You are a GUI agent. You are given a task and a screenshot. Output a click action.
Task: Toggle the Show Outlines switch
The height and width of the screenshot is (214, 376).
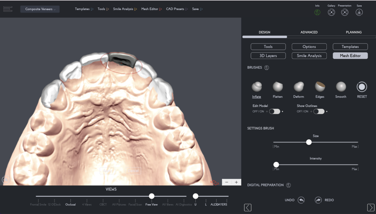[x=319, y=111]
